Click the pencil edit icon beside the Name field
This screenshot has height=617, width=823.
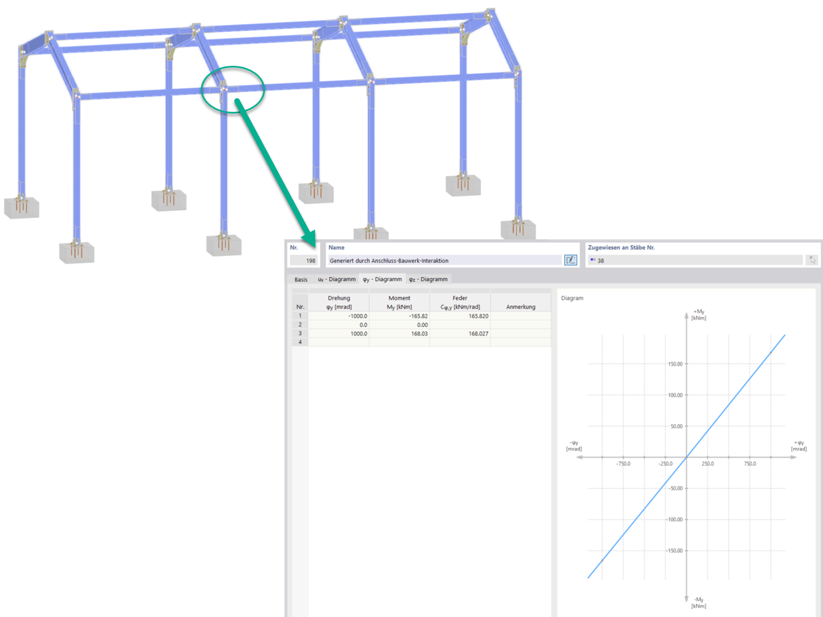point(571,260)
